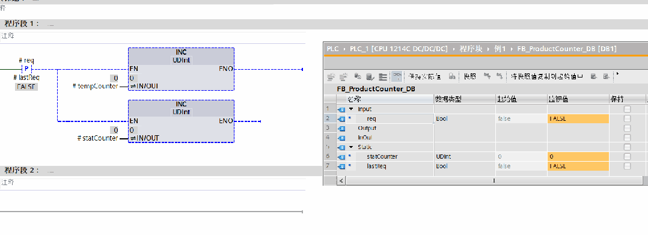Select the Output row name
The width and height of the screenshot is (648, 235).
367,128
